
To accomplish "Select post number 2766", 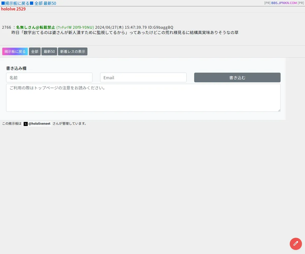I will coord(7,27).
